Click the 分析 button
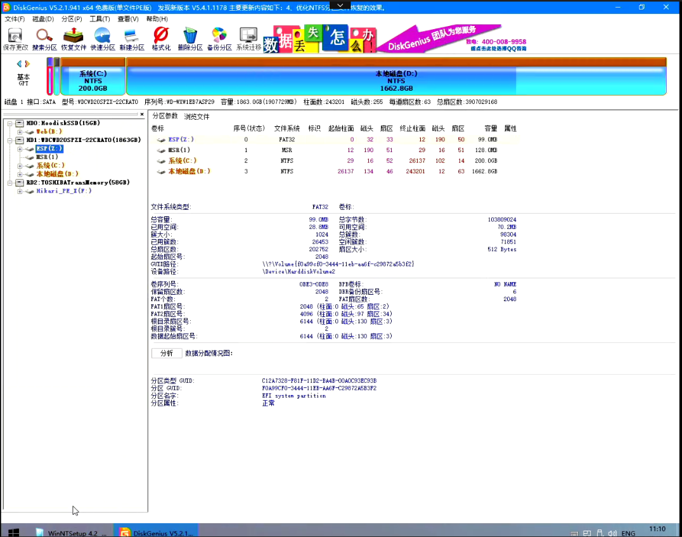 click(166, 353)
